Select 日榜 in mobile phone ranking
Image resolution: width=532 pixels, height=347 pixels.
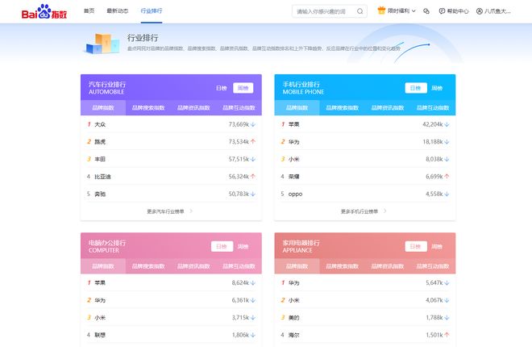point(416,88)
